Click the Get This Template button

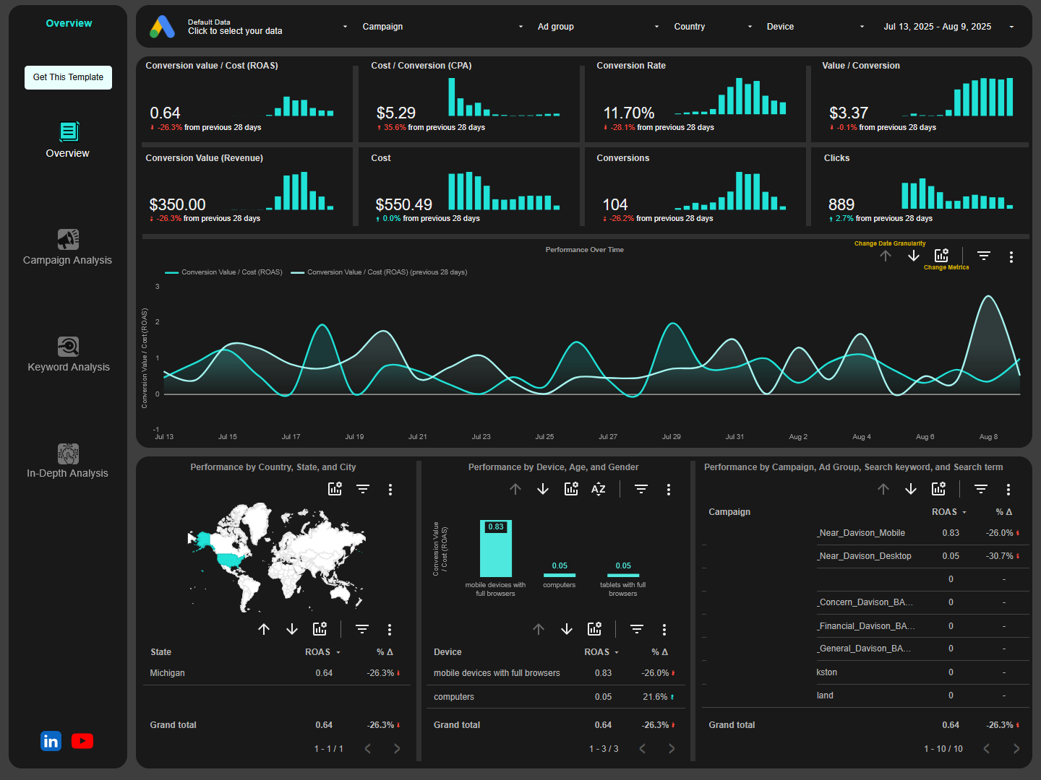(68, 77)
